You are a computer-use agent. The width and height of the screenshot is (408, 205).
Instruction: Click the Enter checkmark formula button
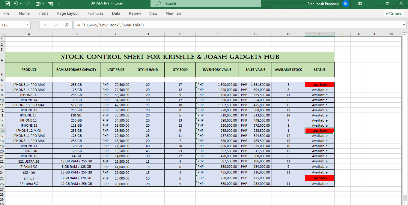point(56,25)
